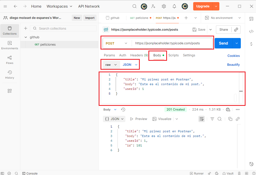Copy the response body with the copy icon
The width and height of the screenshot is (256, 175).
(230, 119)
